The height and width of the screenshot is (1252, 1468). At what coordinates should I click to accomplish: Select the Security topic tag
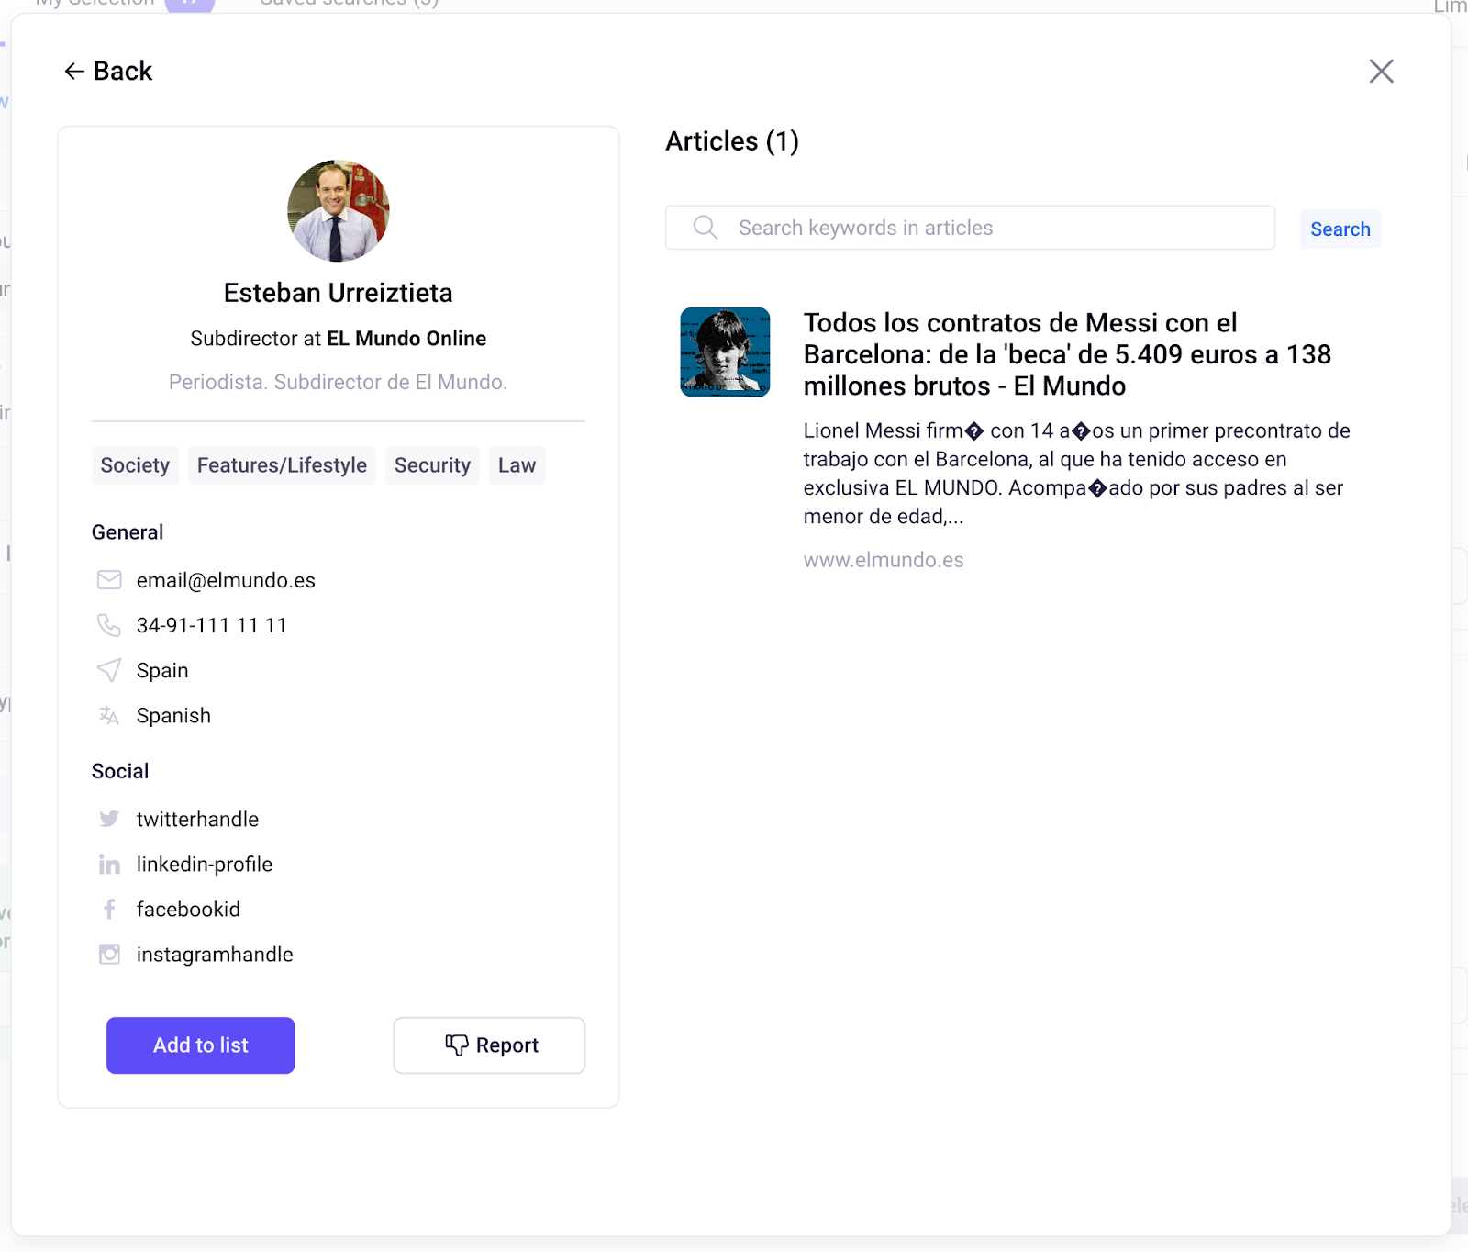432,465
